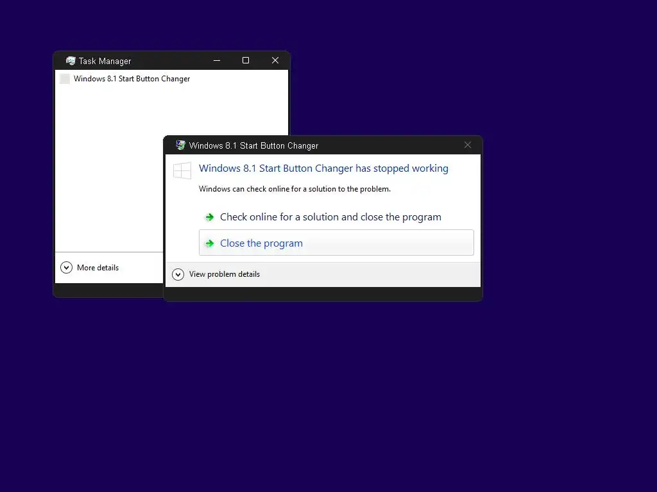Click the error dialog title bar text

[x=253, y=145]
